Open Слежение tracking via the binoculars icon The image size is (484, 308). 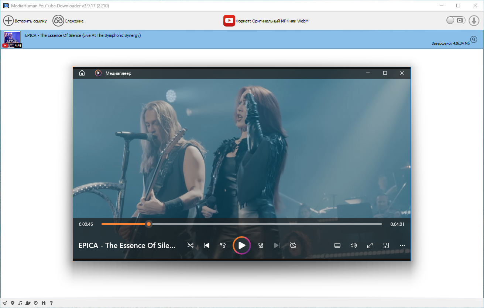(58, 21)
